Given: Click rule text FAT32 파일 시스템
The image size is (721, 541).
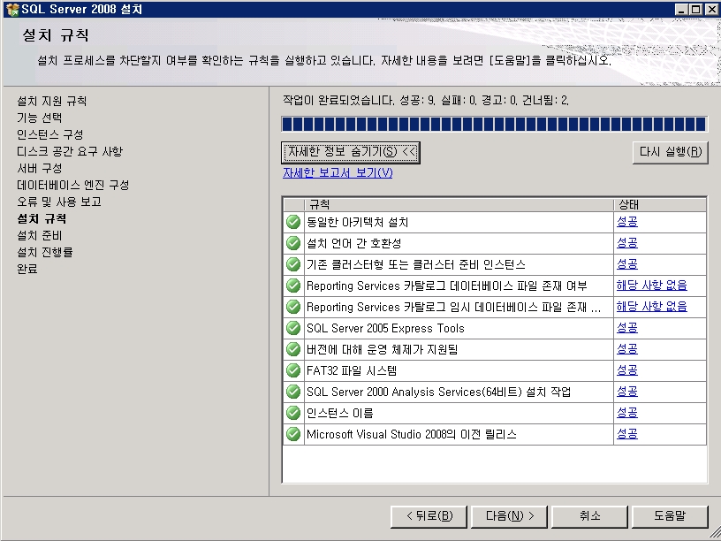Looking at the screenshot, I should point(352,370).
